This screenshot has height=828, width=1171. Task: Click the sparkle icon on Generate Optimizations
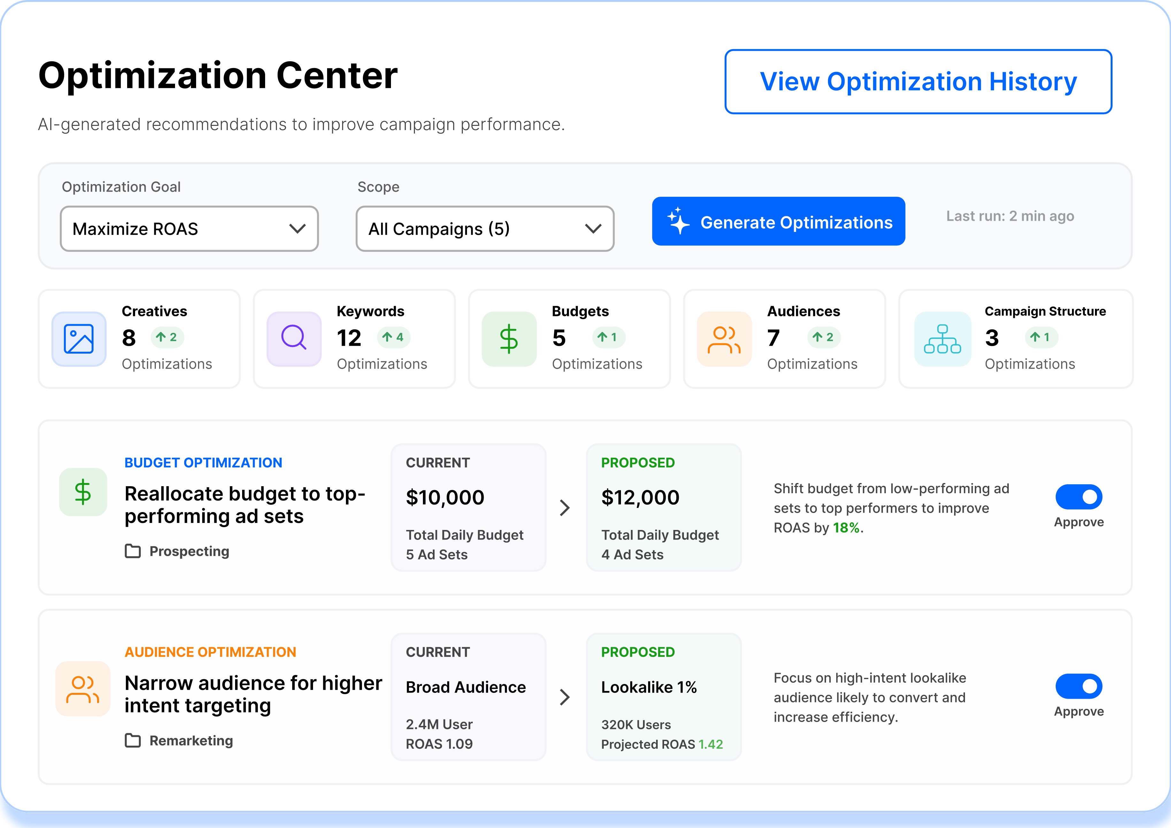[x=678, y=221]
